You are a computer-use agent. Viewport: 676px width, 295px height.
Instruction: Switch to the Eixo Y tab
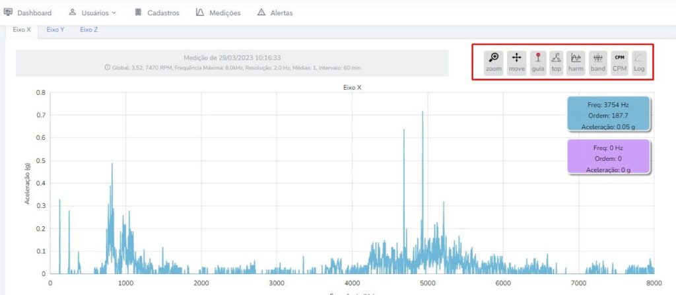[x=55, y=30]
